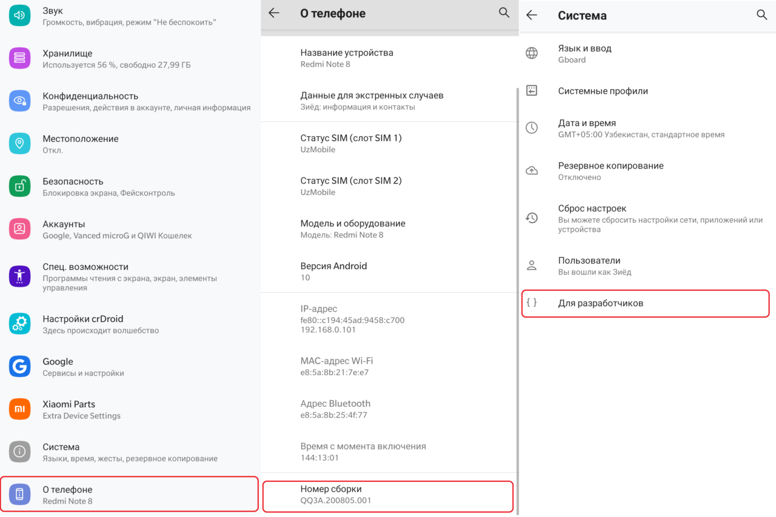
Task: Open Статус SIM (слот SIM 1)
Action: [388, 143]
